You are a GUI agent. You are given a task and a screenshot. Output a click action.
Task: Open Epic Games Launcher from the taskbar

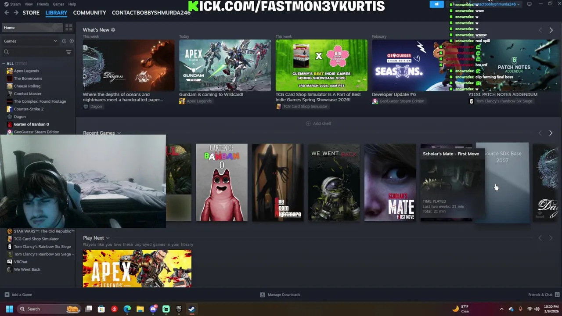point(179,309)
